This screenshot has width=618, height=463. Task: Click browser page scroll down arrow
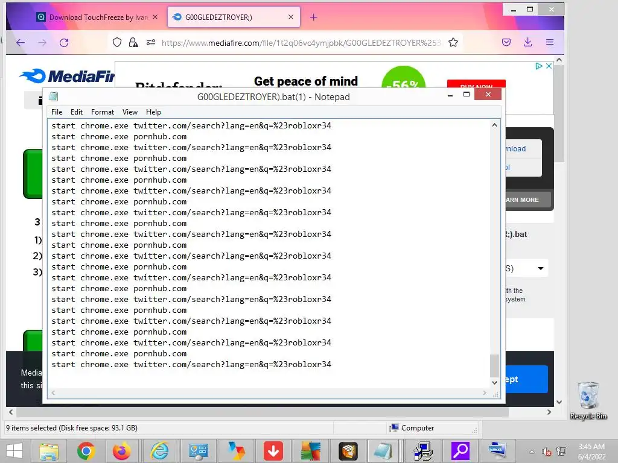pyautogui.click(x=559, y=402)
